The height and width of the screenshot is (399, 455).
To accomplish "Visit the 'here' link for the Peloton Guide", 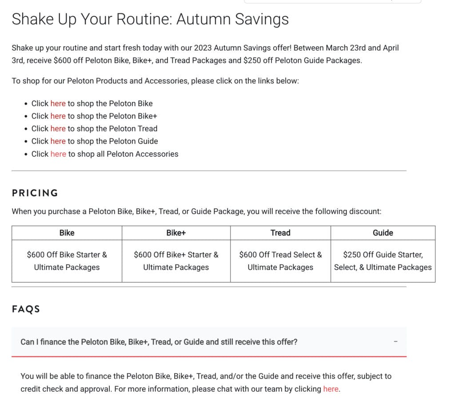I will (x=58, y=141).
